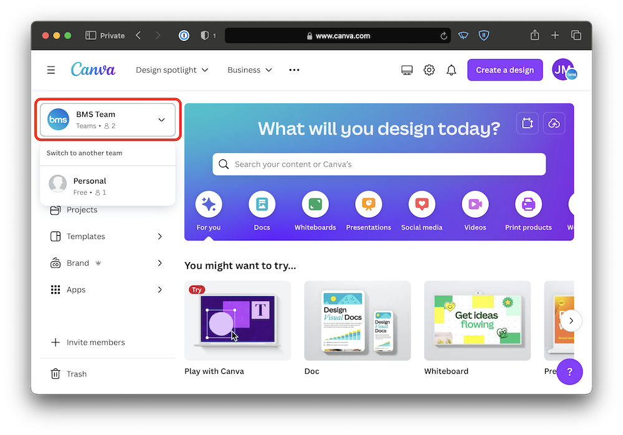This screenshot has width=623, height=435.
Task: Open the Videos category icon
Action: [475, 205]
